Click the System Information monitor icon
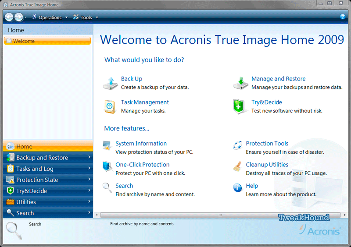Image resolution: width=351 pixels, height=247 pixels. click(x=107, y=145)
